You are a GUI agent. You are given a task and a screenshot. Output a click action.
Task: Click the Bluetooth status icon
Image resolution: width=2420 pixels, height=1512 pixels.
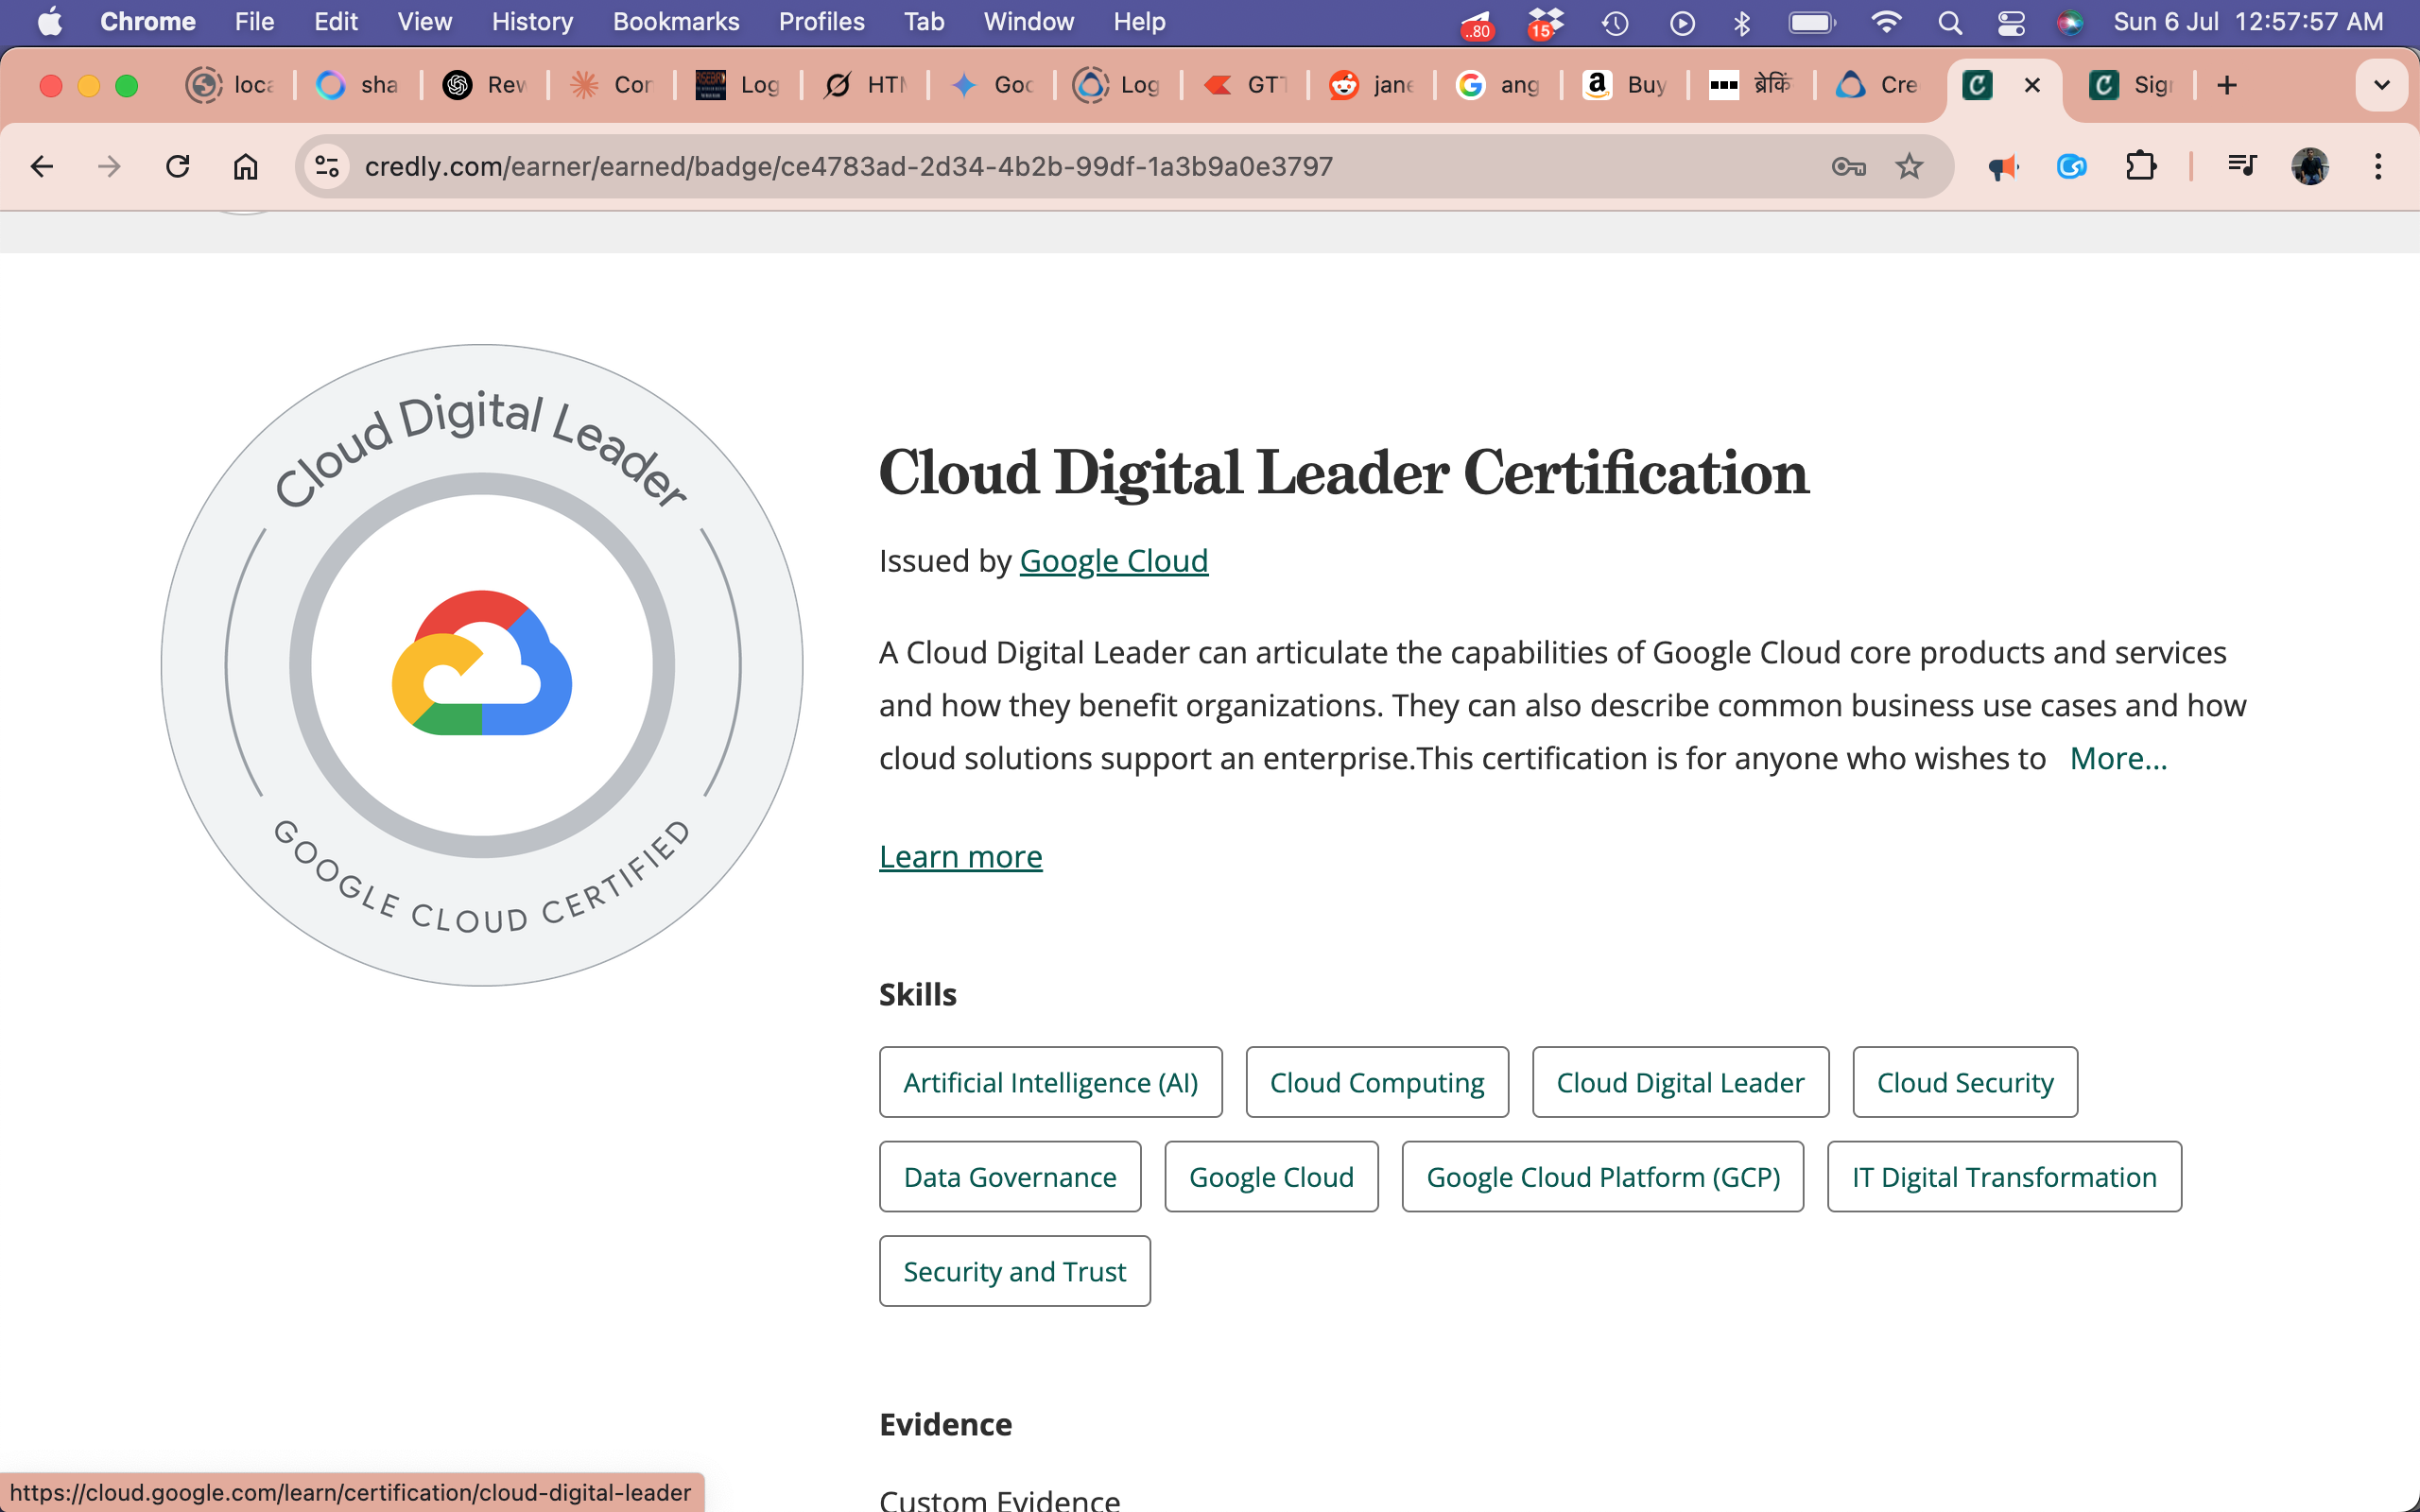point(1742,22)
